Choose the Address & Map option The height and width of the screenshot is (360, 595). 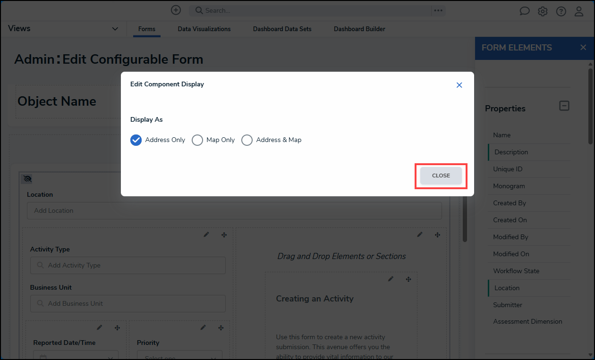point(247,140)
